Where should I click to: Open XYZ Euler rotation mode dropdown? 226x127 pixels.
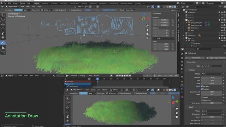163,38
